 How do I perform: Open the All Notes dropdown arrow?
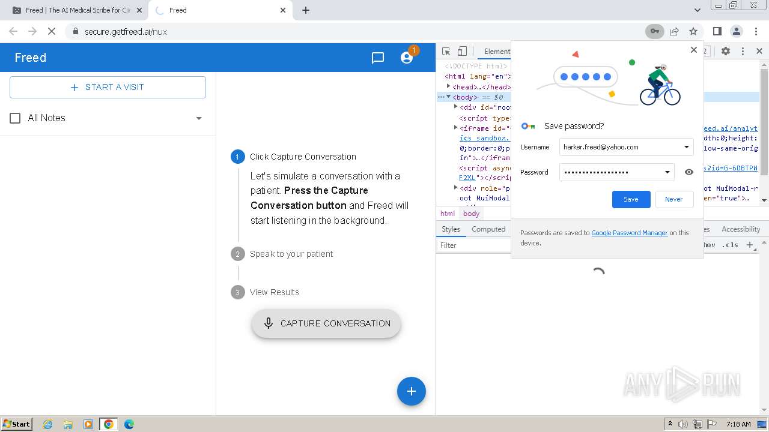(x=199, y=118)
